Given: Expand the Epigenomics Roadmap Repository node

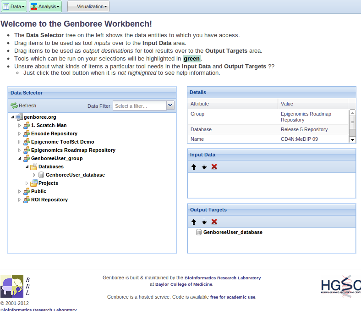Looking at the screenshot, I should click(20, 150).
